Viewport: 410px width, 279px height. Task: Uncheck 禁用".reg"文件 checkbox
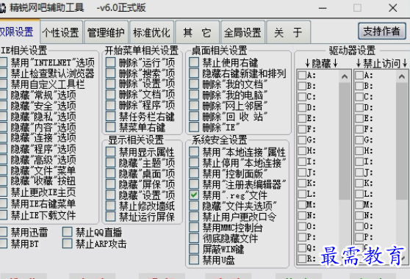point(194,195)
